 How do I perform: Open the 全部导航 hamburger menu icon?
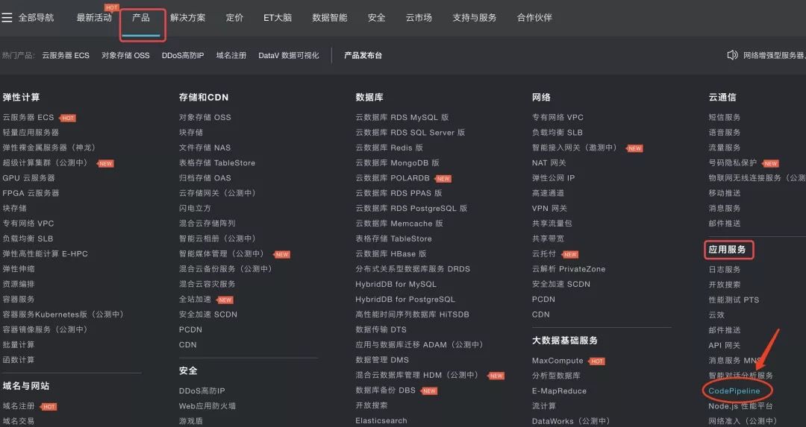7,17
